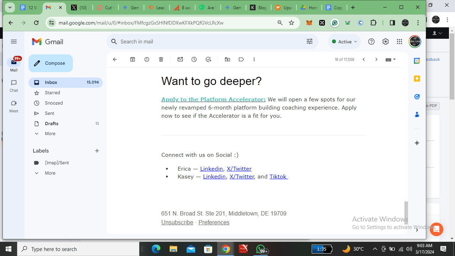Open the Tiktok link

(278, 177)
